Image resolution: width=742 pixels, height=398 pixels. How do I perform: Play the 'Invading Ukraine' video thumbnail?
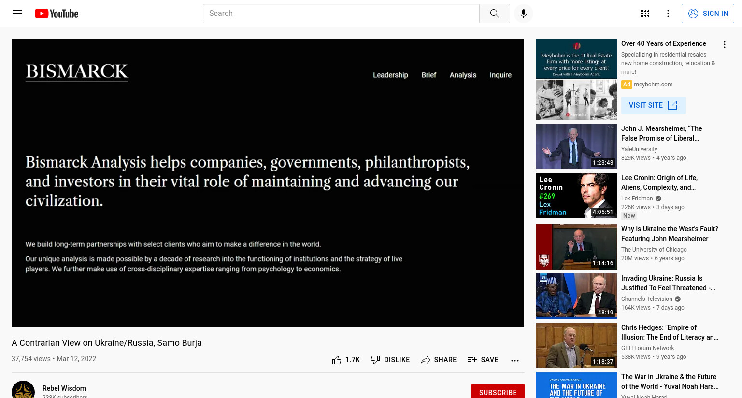point(577,296)
